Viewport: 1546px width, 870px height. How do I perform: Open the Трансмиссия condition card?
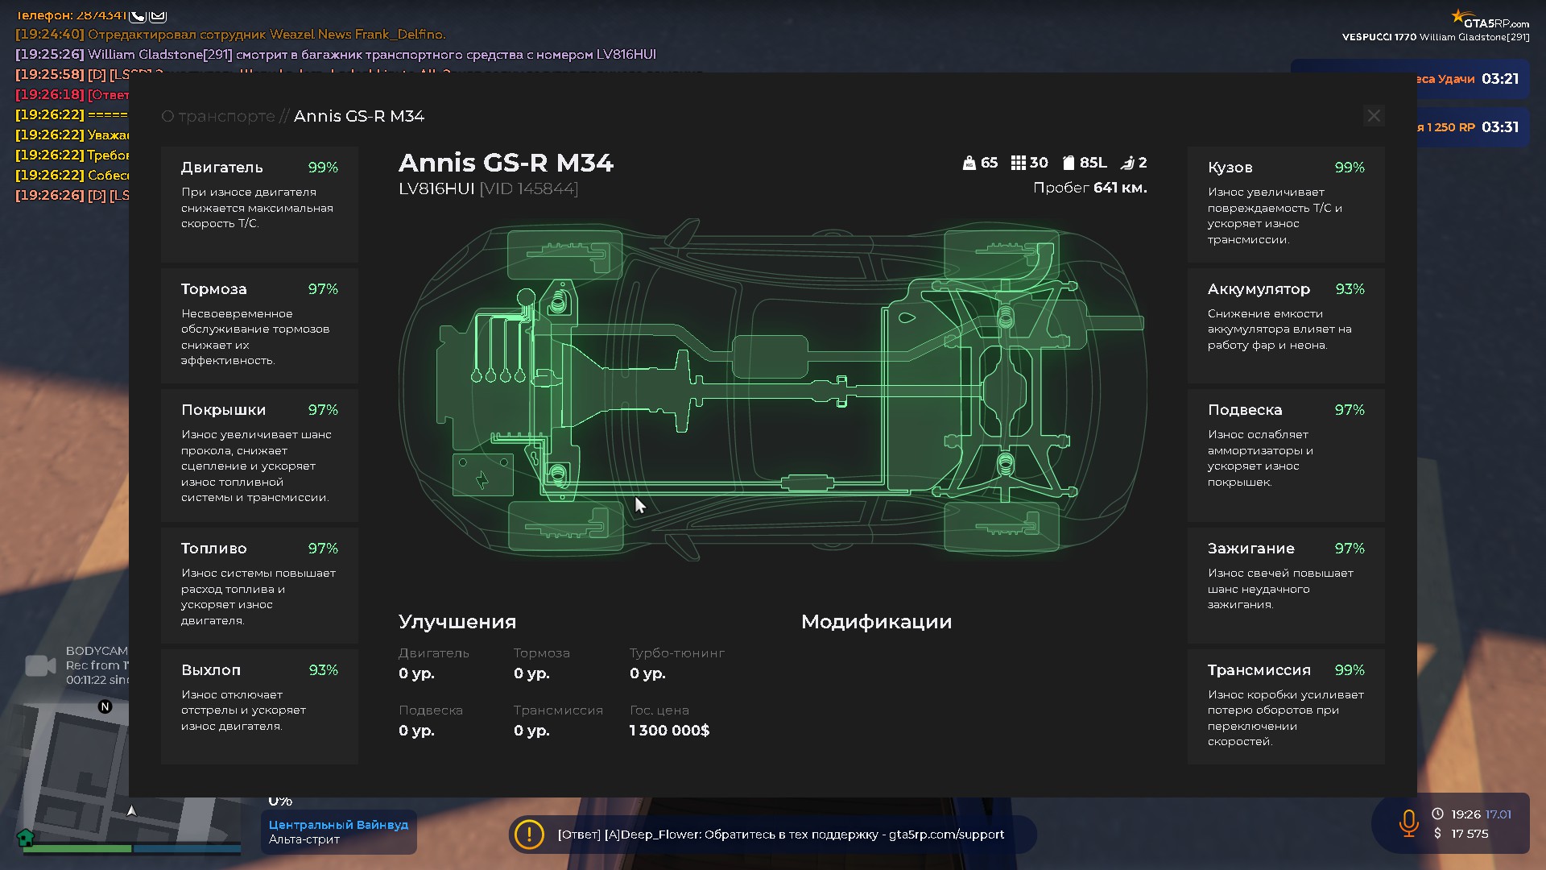(1286, 706)
